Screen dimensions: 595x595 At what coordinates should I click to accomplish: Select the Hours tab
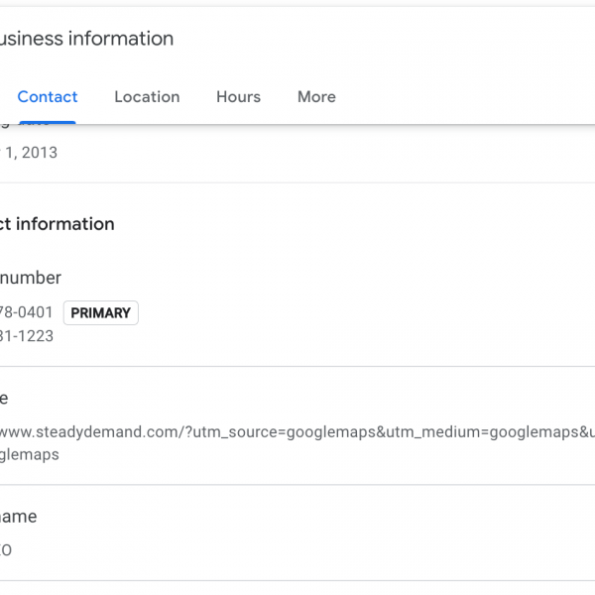tap(238, 97)
